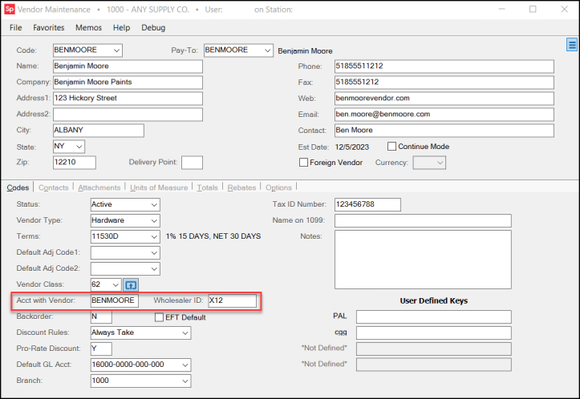
Task: Click the Pro-Rate Discount field showing Y
Action: click(101, 349)
